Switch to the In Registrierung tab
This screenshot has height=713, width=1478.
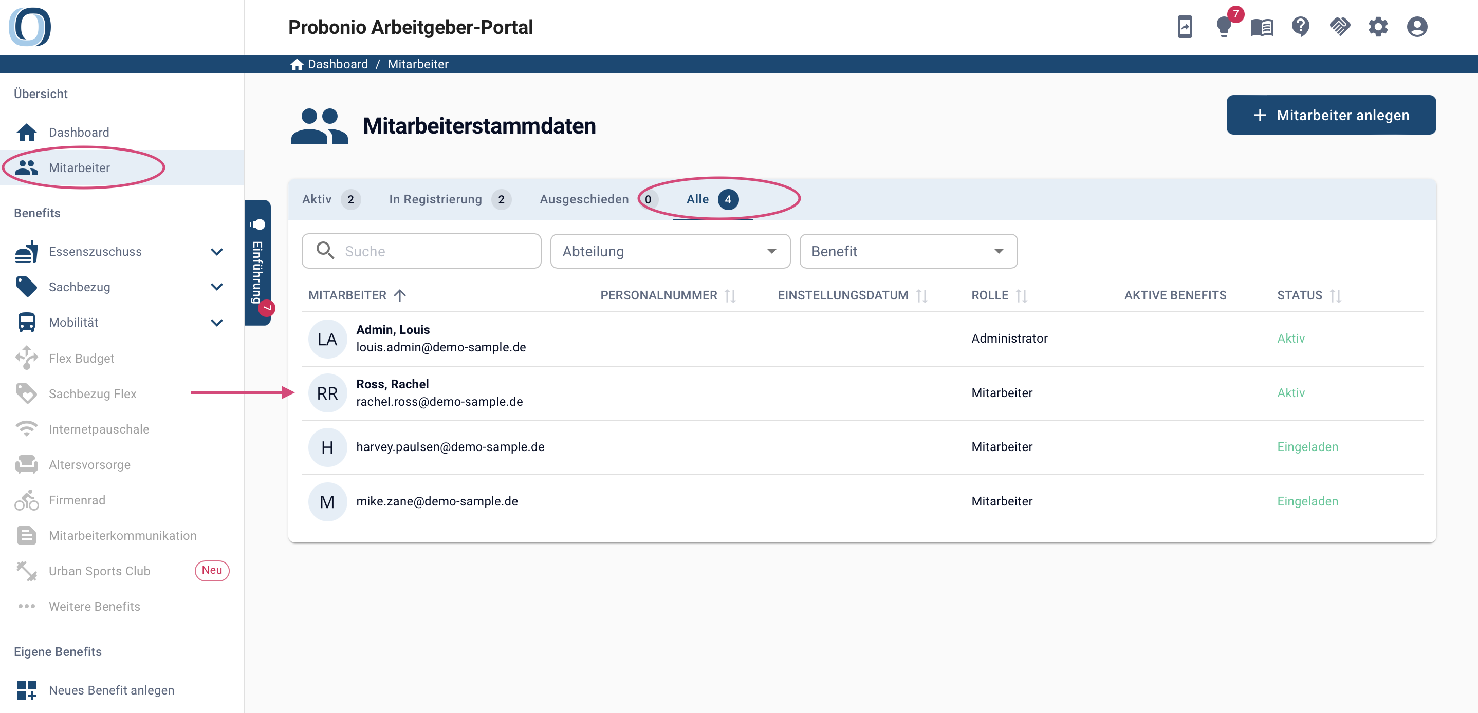click(x=449, y=200)
